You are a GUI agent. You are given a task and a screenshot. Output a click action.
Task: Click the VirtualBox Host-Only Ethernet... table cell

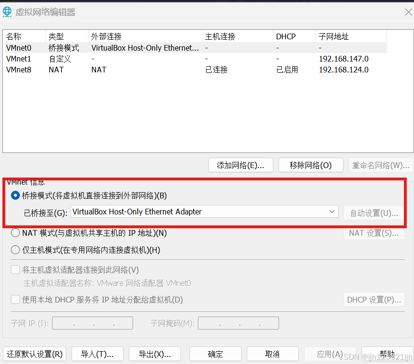[145, 48]
